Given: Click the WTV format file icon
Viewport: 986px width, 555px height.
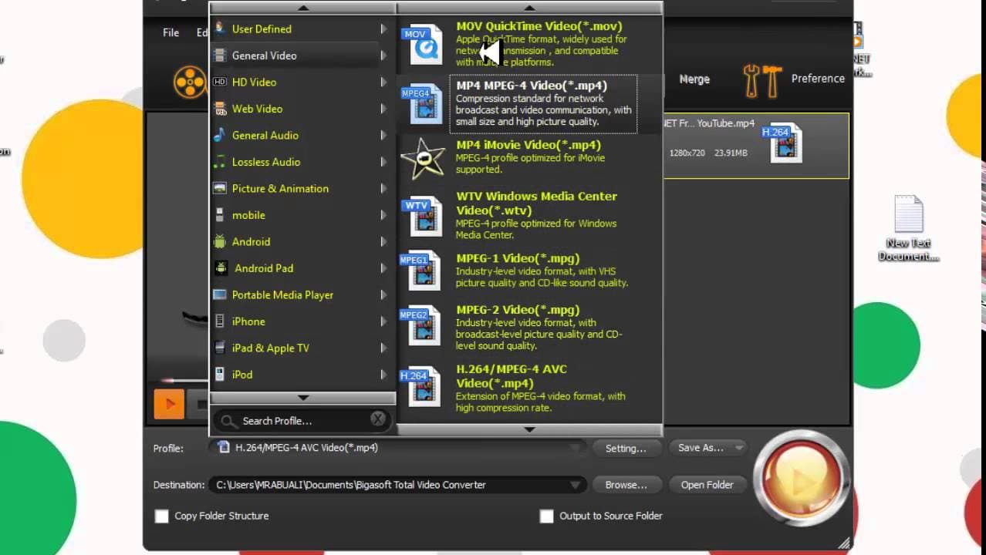Looking at the screenshot, I should 421,216.
